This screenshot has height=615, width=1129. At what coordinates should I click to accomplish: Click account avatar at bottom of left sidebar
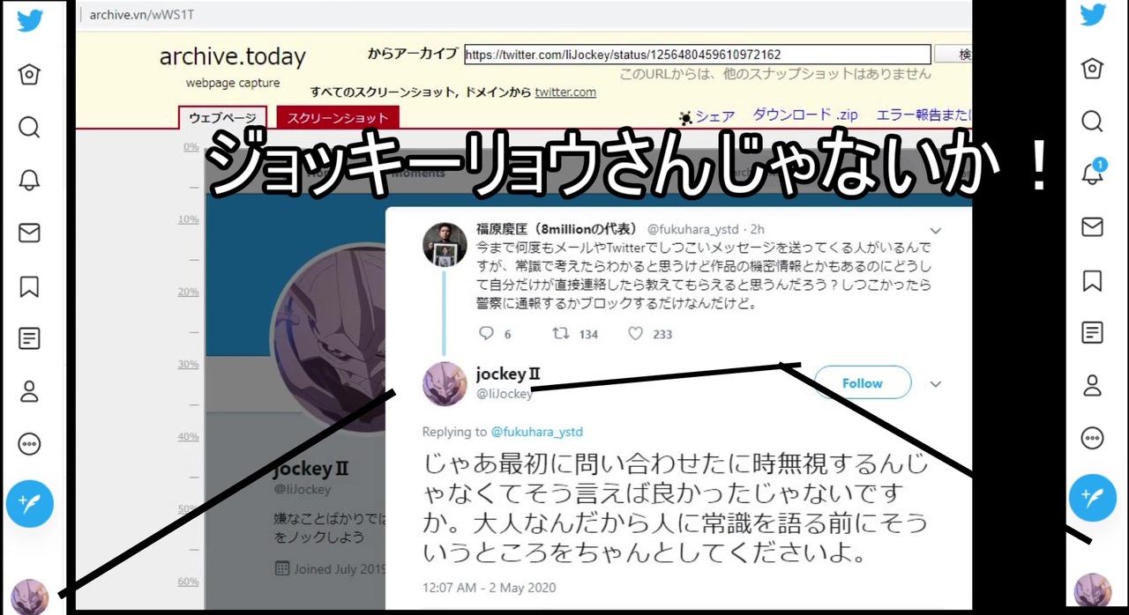pyautogui.click(x=30, y=596)
